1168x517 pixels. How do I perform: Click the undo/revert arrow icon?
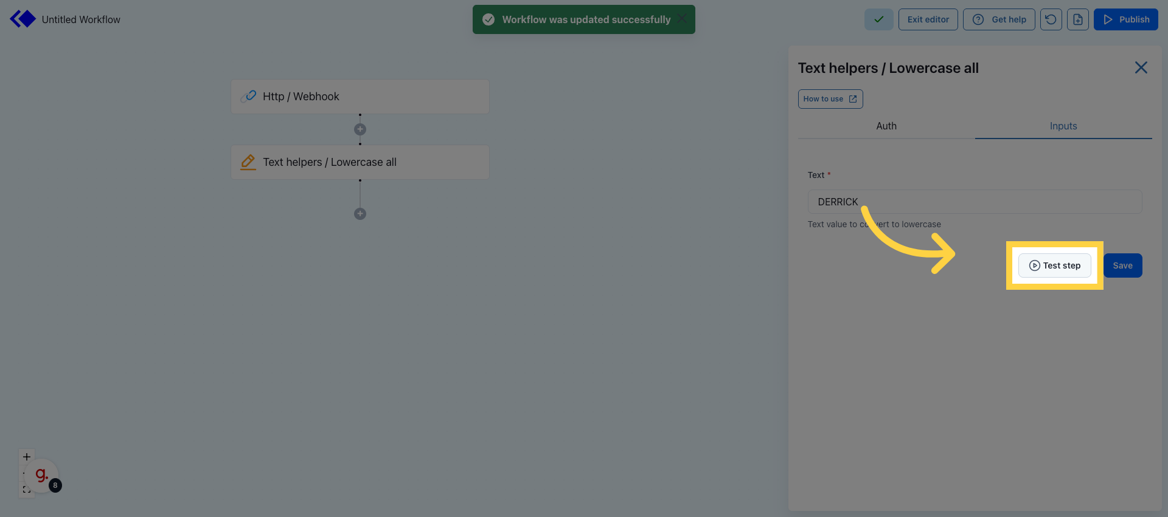click(x=1051, y=19)
